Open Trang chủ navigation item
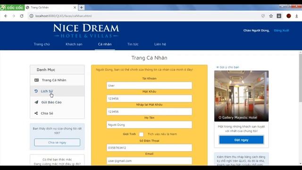 [x=42, y=44]
